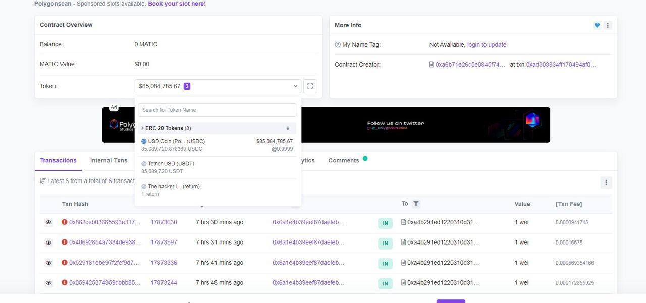Open transaction hash 0x40692854a7334de938...

point(105,243)
